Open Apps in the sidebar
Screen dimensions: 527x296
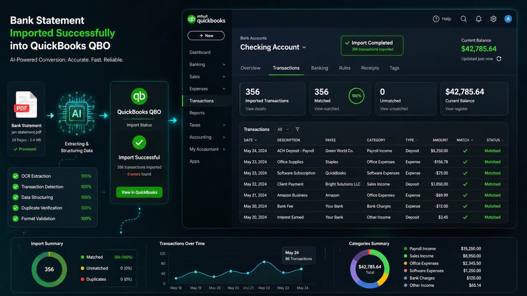pyautogui.click(x=194, y=161)
